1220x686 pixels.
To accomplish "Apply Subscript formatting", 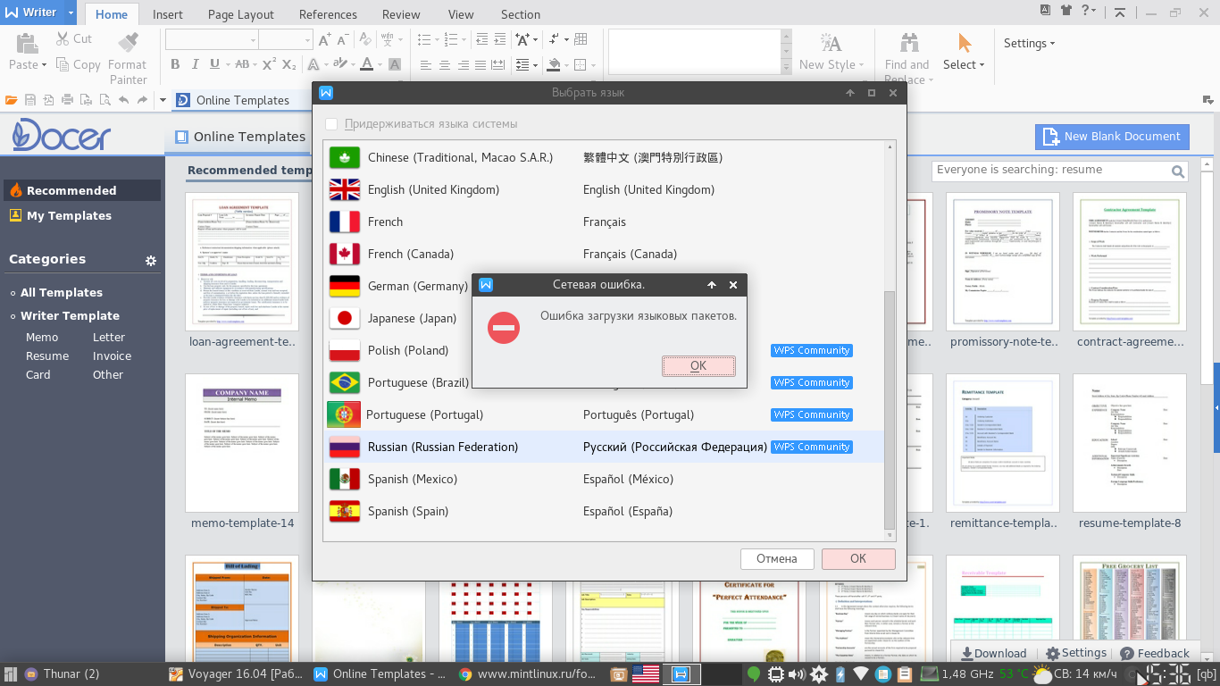I will click(288, 64).
